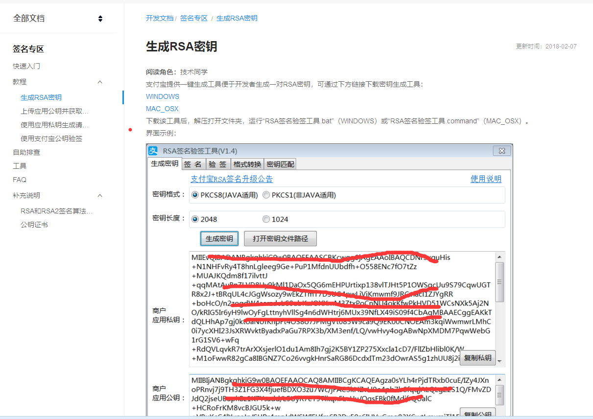Click the 界面示例 text
This screenshot has height=419, width=593.
point(161,133)
